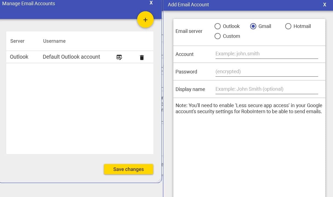
Task: Click the Server column header
Action: [x=17, y=41]
